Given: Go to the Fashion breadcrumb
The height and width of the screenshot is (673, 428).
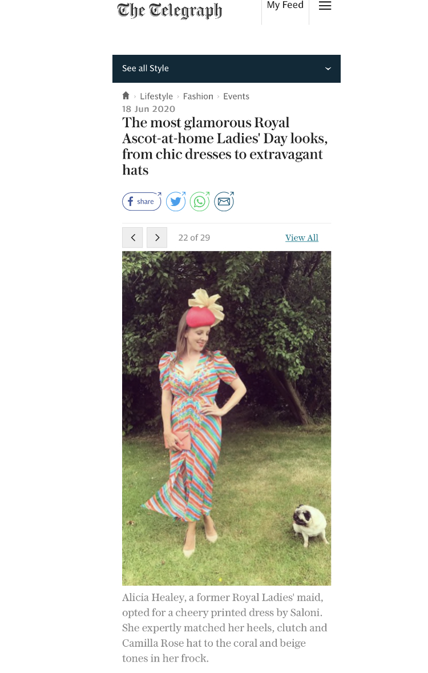Looking at the screenshot, I should tap(198, 96).
